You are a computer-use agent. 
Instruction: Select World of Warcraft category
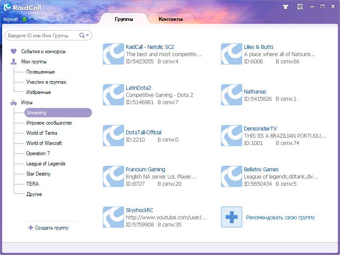coord(44,143)
